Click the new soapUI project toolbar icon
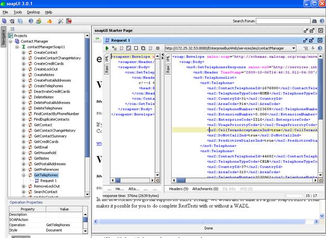This screenshot has height=238, width=326. 4,21
